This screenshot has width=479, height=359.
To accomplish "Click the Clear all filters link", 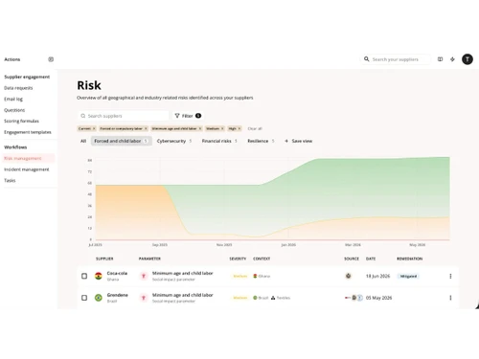I will (255, 128).
